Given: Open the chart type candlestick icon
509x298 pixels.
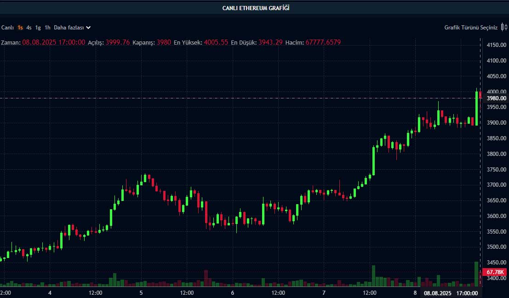Looking at the screenshot, I should 504,27.
